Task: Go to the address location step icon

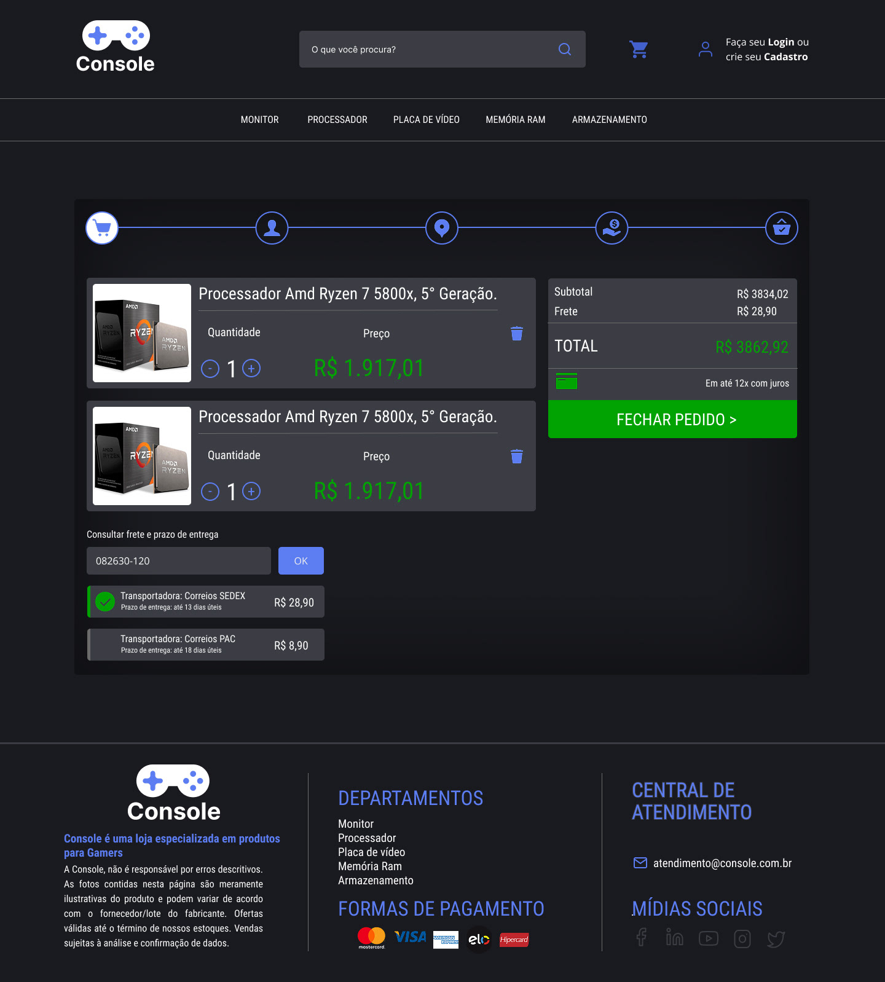Action: [442, 228]
